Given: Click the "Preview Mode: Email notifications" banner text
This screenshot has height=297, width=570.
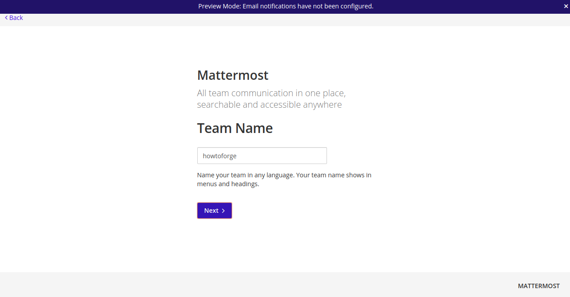Looking at the screenshot, I should point(286,6).
